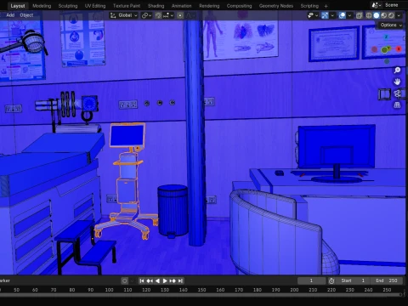Select material preview shading

384,15
